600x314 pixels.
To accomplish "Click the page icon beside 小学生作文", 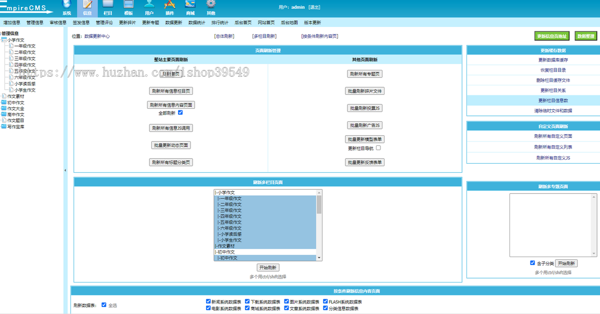I will [x=11, y=90].
